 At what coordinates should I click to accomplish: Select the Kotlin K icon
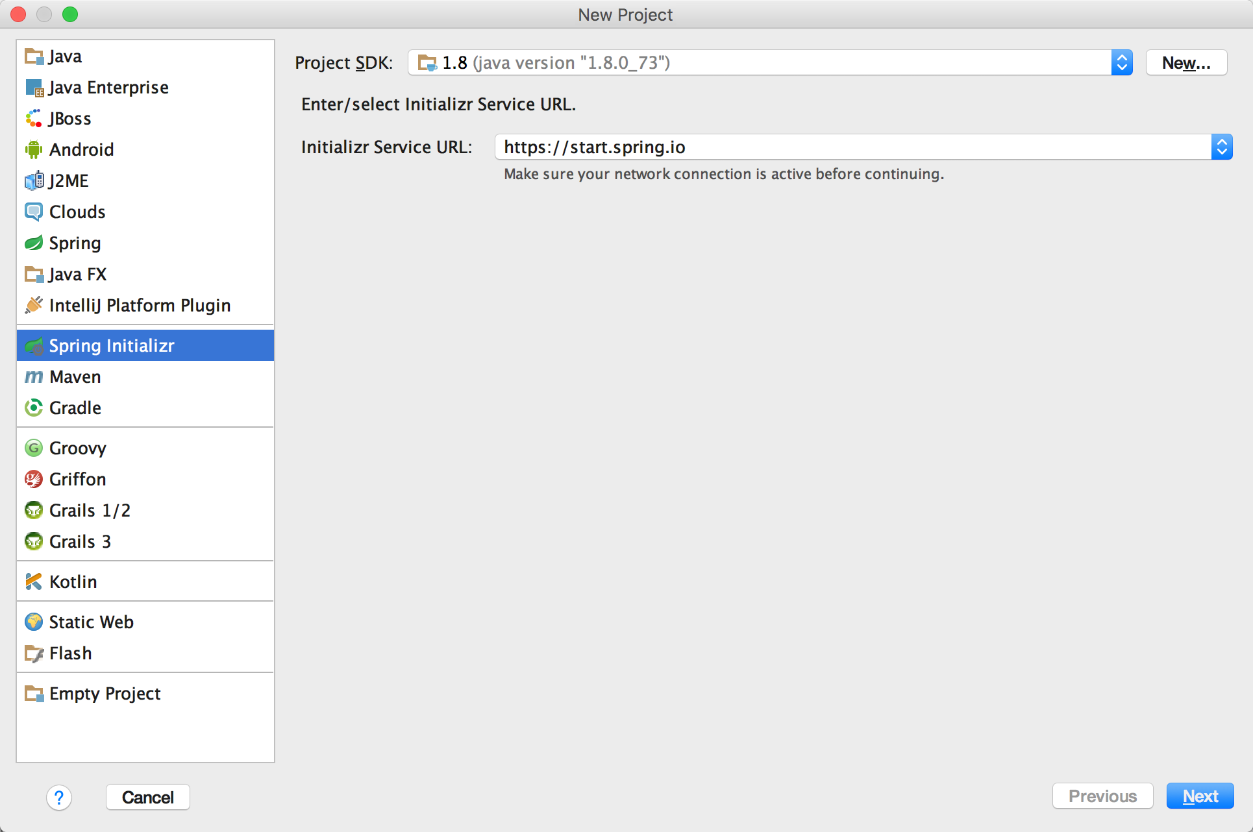pos(34,582)
